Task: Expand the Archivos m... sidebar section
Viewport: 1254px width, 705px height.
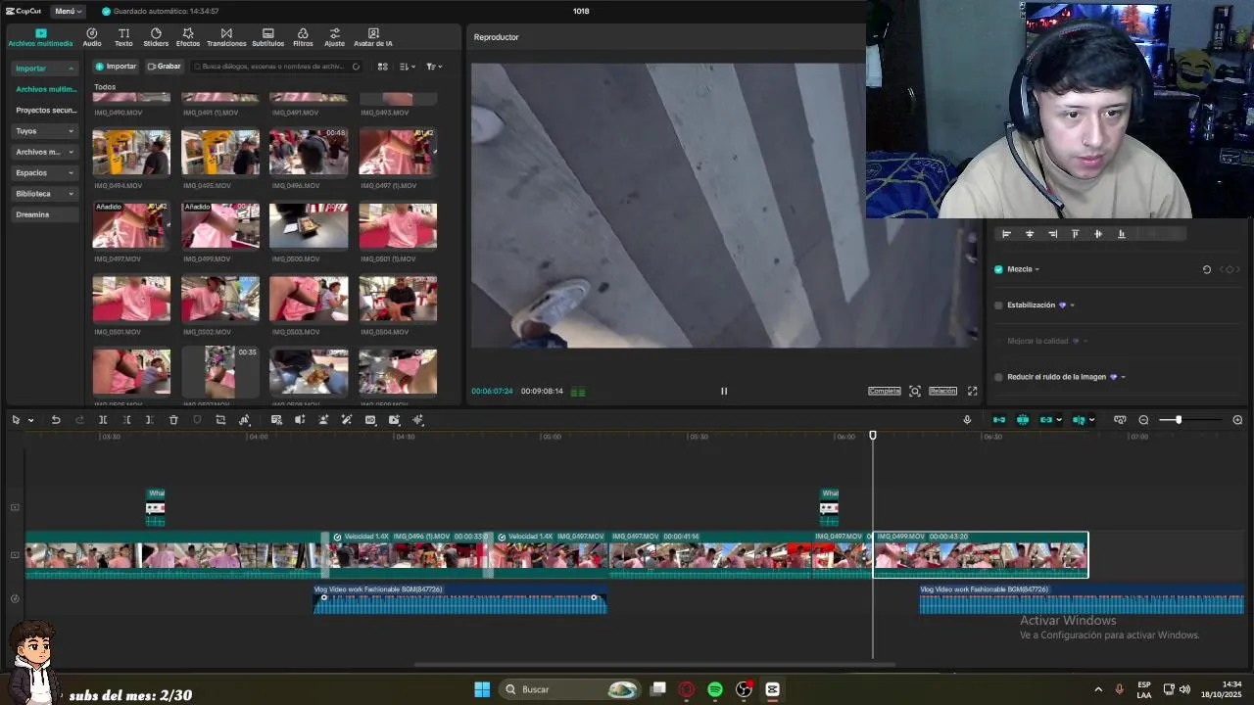Action: tap(71, 152)
